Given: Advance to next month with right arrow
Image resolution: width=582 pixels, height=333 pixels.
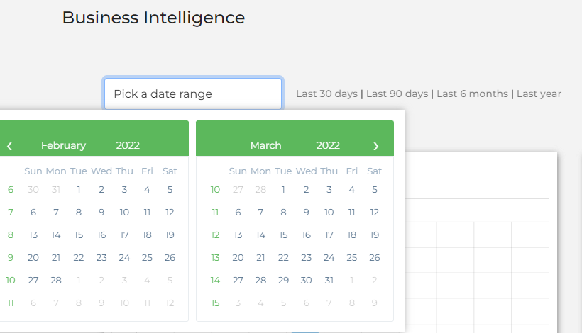Looking at the screenshot, I should coord(376,146).
